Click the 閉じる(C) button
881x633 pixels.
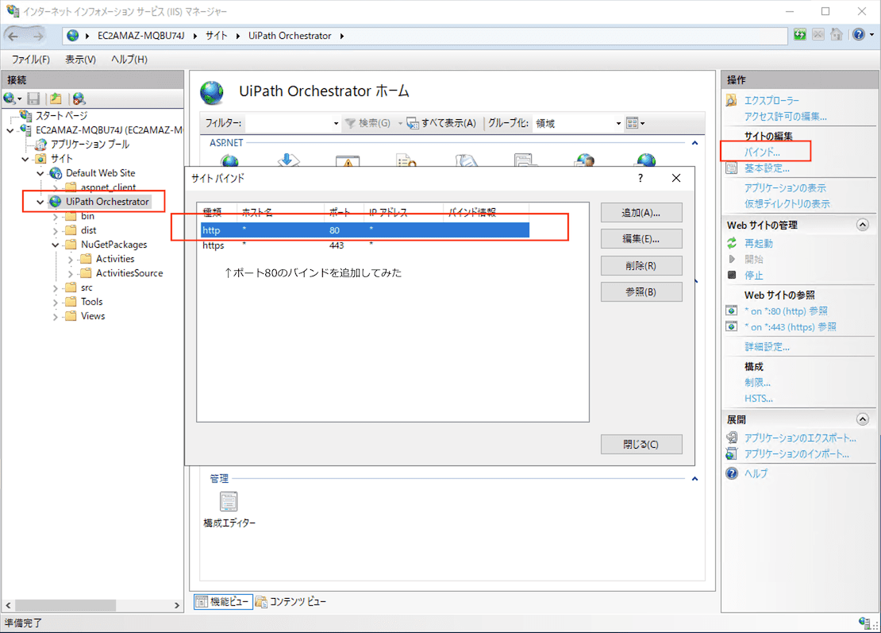pos(641,444)
